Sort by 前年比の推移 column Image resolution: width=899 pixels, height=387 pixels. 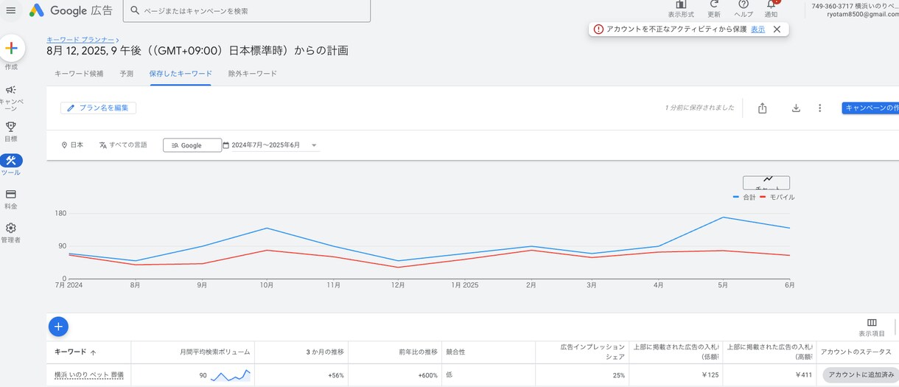point(418,352)
